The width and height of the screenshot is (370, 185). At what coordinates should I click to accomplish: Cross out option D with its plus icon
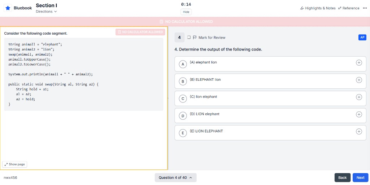tap(359, 114)
